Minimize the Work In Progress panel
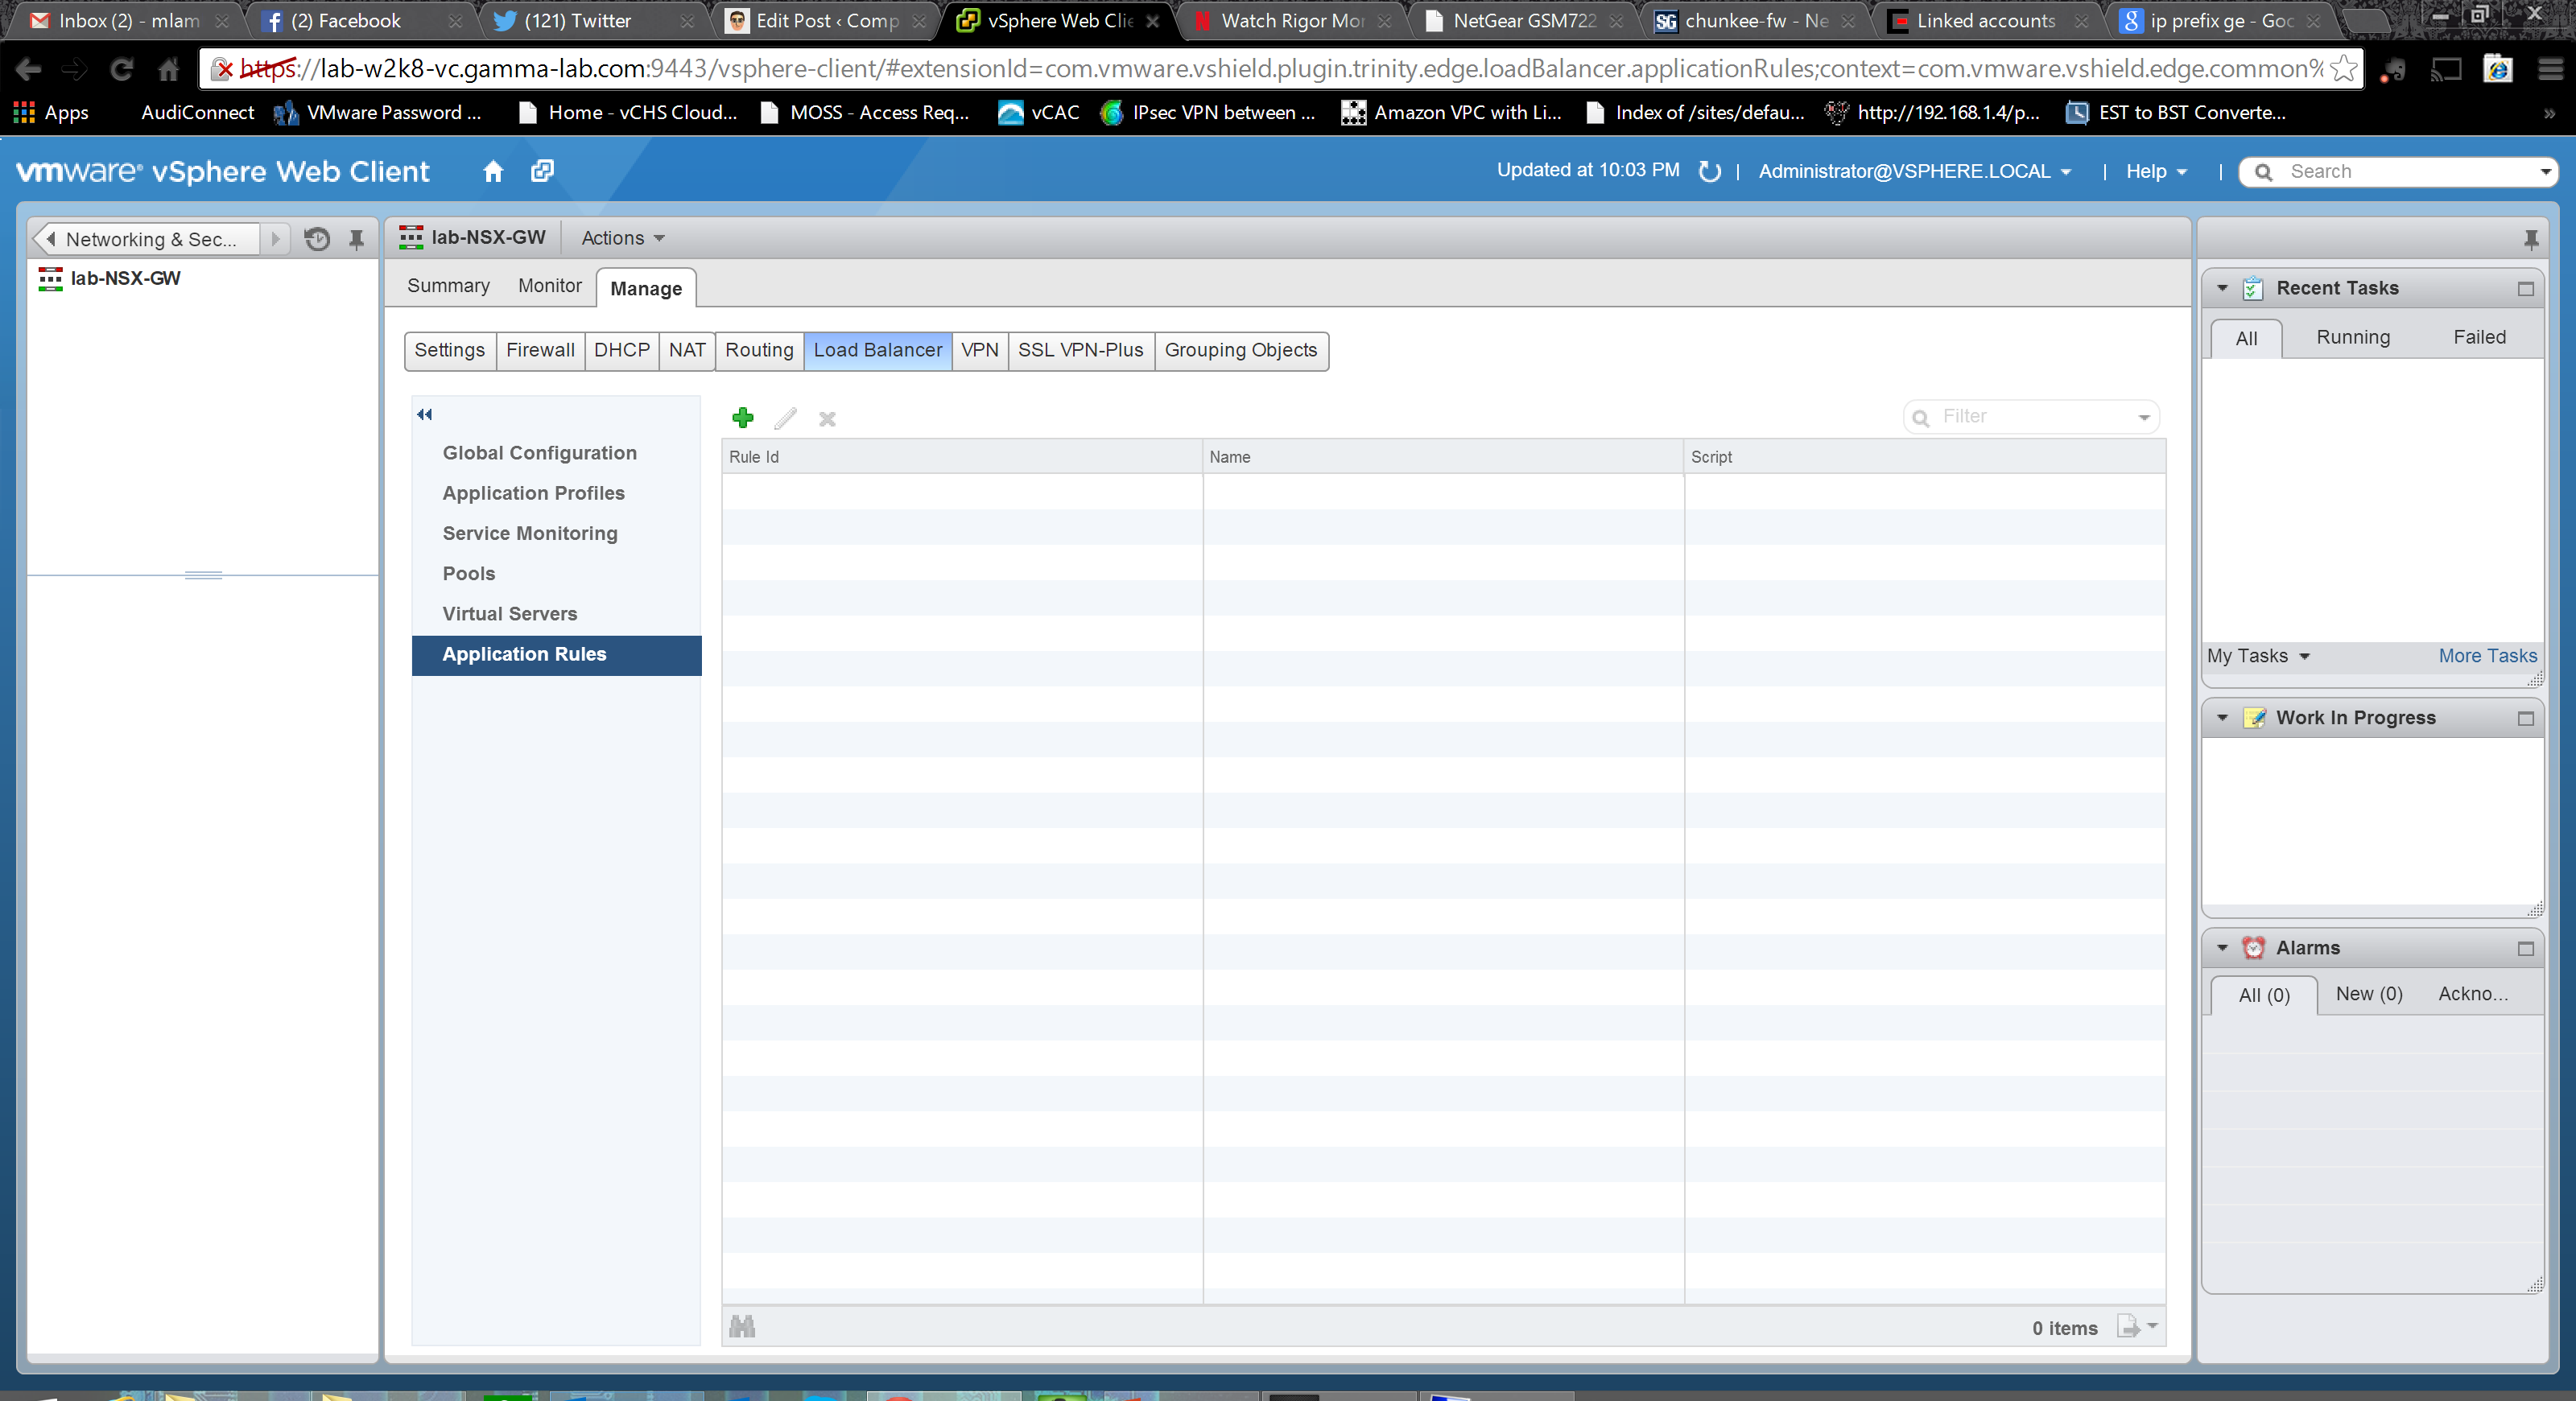 (2525, 719)
